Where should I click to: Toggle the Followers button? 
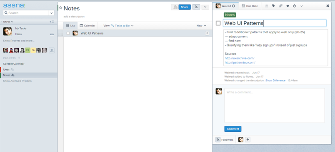225,140
